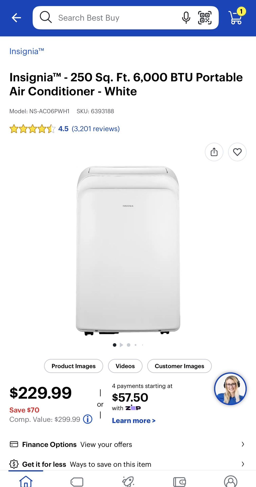Open the live chat agent bubble
Screen dimensions: 256x487
[230, 389]
